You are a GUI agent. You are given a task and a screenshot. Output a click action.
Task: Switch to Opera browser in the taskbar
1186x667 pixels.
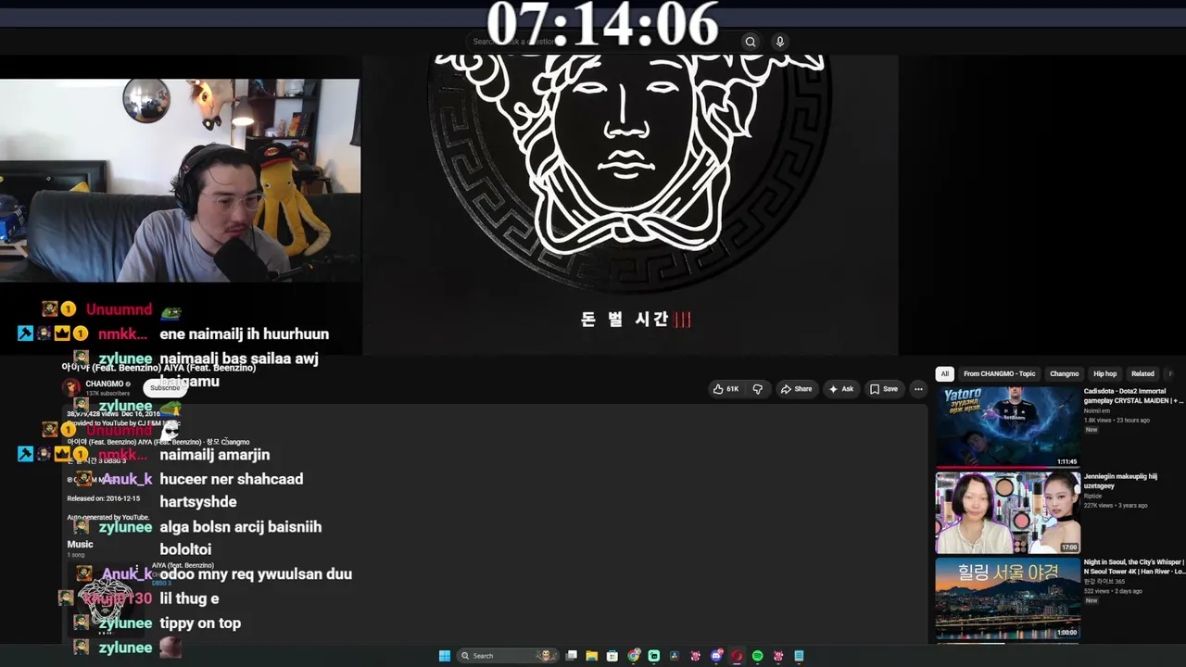point(738,656)
